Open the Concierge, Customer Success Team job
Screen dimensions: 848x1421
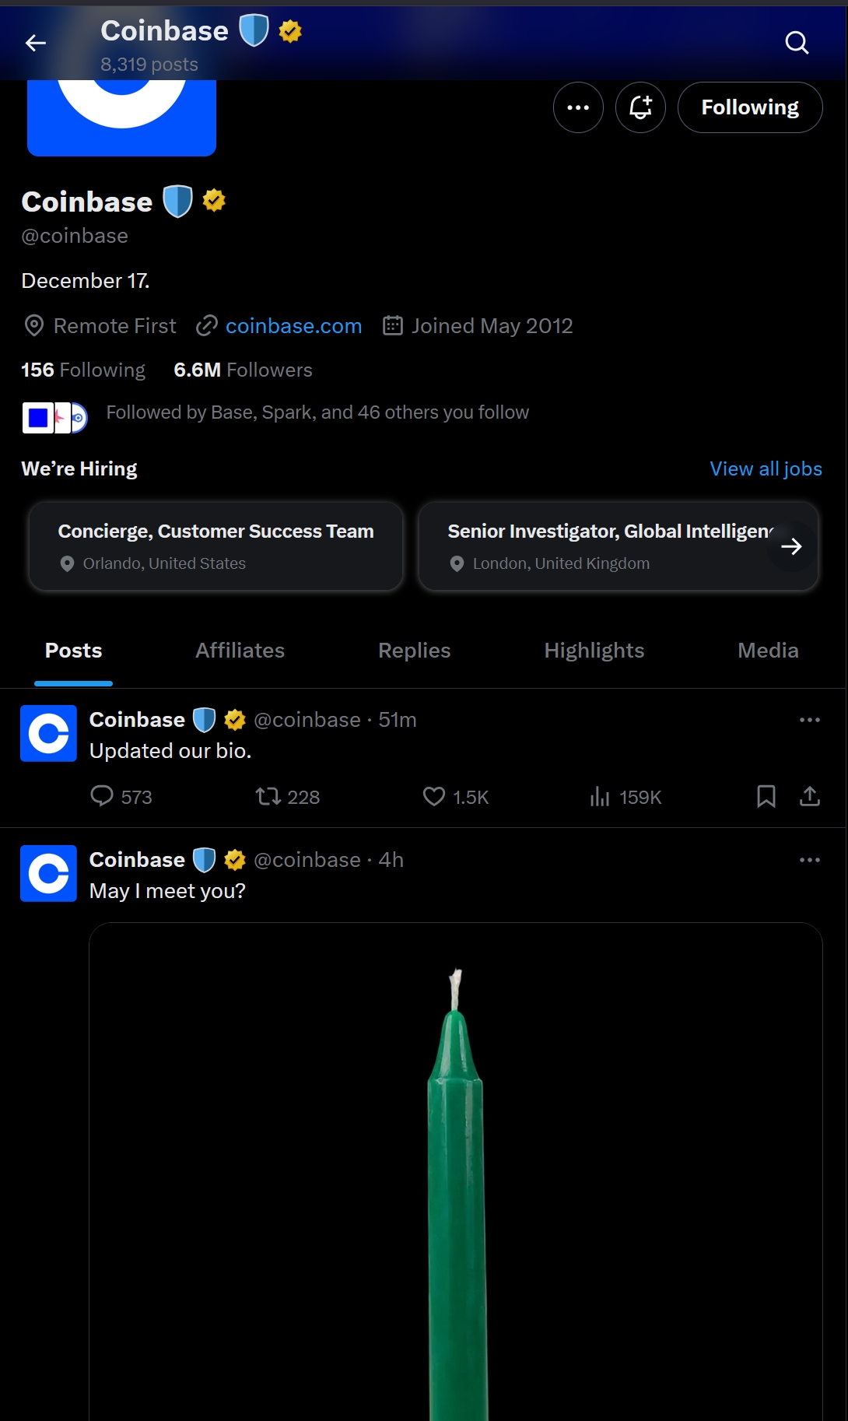coord(216,546)
